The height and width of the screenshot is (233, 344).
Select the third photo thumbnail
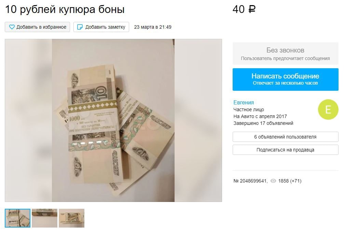point(71,218)
